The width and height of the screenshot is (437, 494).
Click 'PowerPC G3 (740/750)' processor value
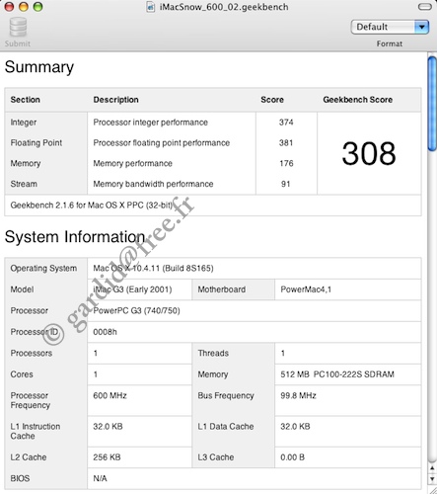click(136, 310)
